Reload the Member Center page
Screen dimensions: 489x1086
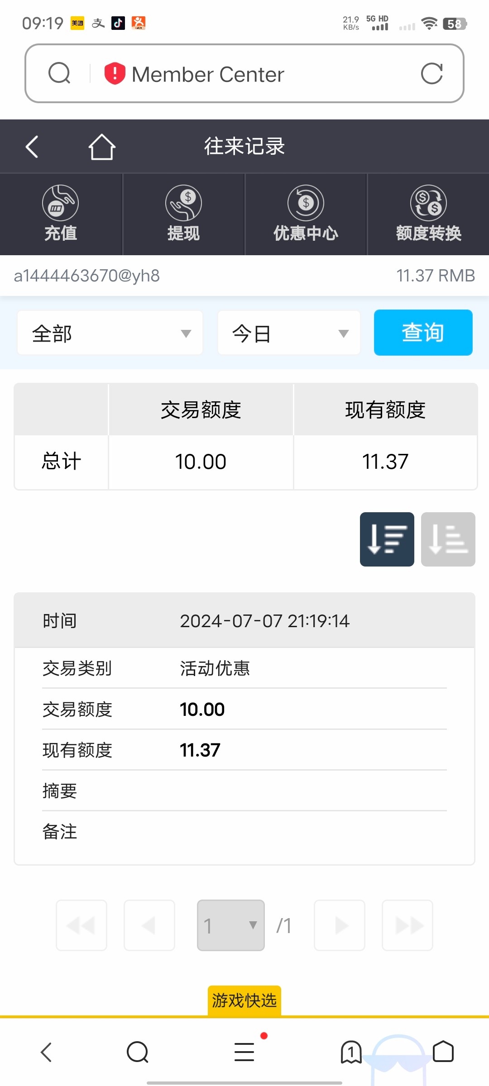(x=431, y=73)
